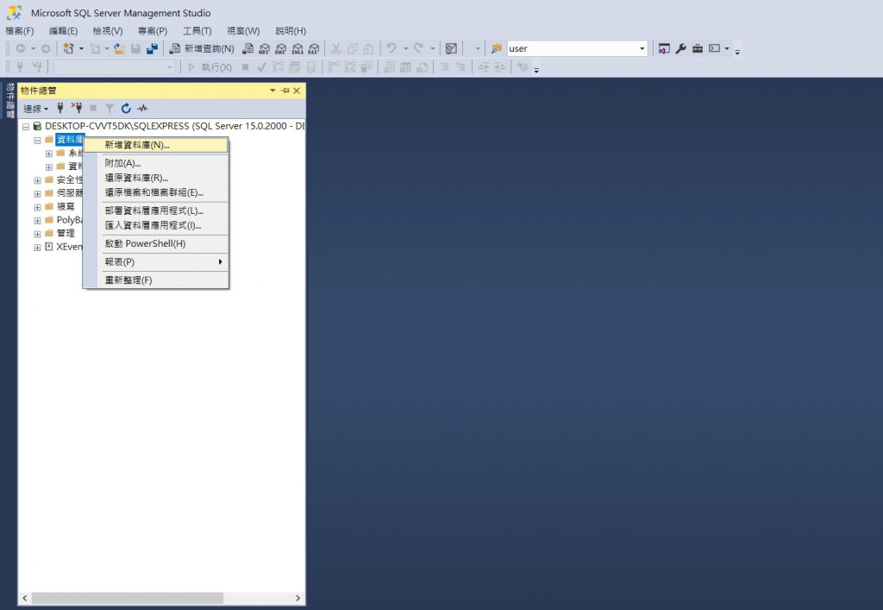
Task: Click the Open File folder icon
Action: pos(119,49)
